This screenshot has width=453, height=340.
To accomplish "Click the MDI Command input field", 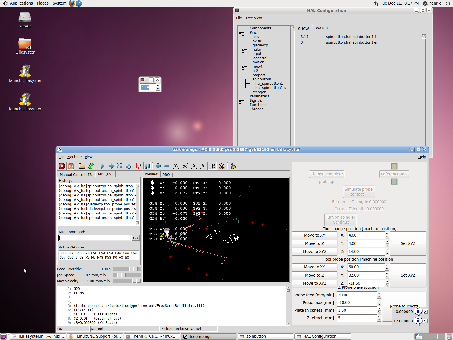I will pyautogui.click(x=95, y=238).
